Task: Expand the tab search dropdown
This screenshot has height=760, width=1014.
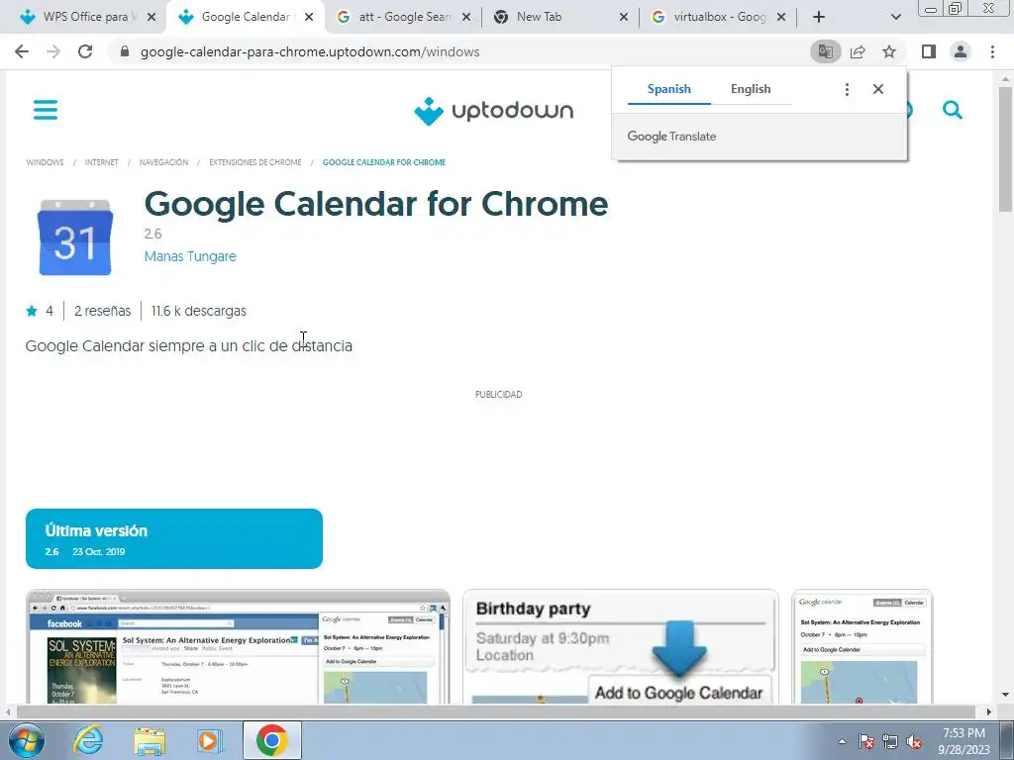Action: point(895,17)
